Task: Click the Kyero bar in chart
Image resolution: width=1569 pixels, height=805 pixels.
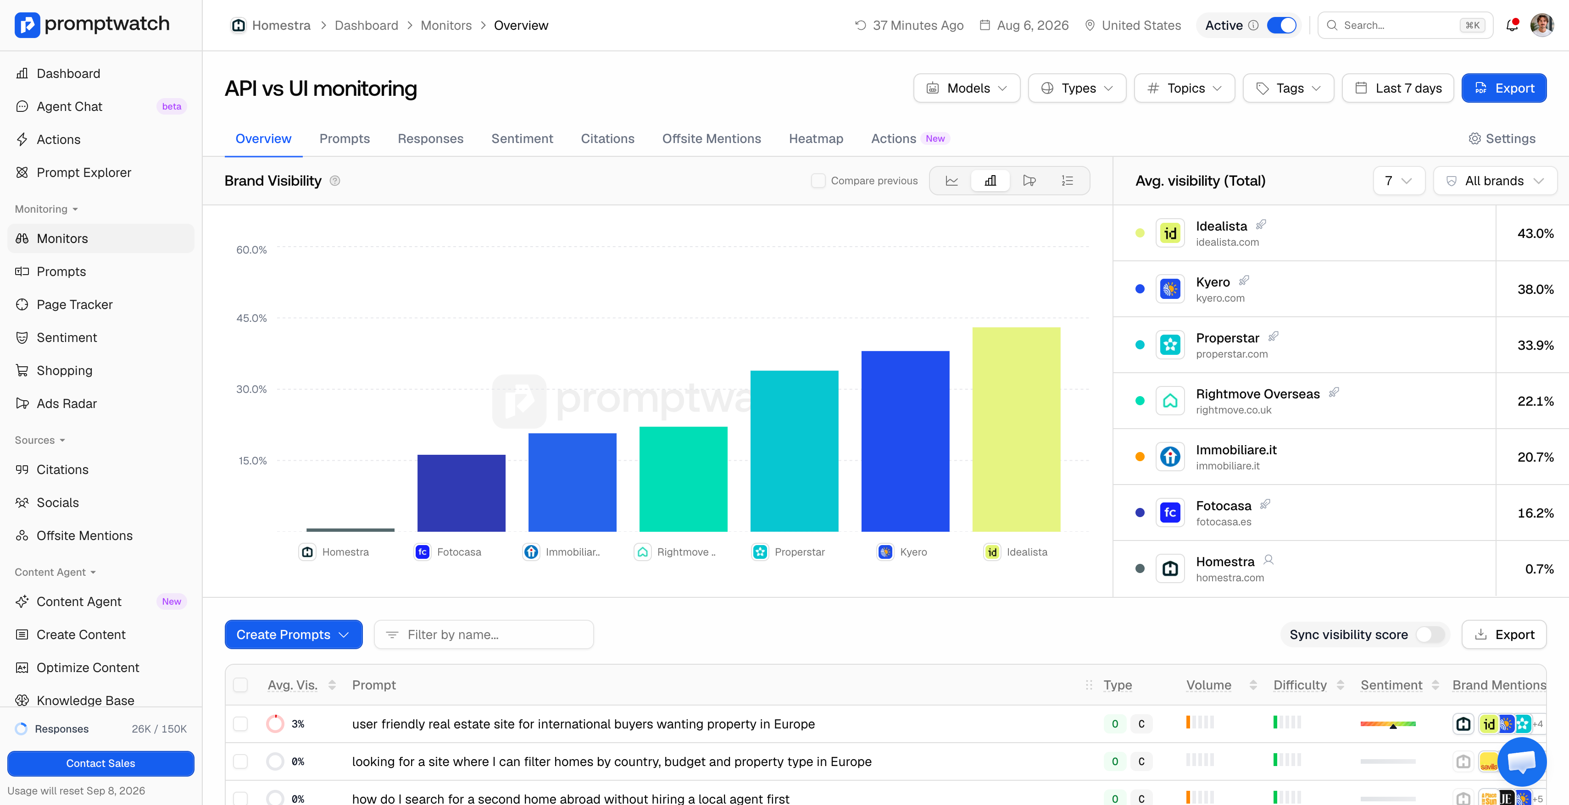Action: click(905, 441)
